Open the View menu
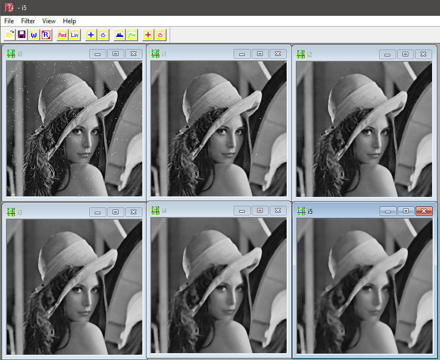The height and width of the screenshot is (360, 440). tap(49, 21)
